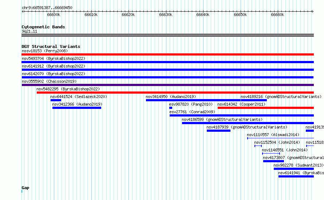Click the ruler's right end arrow
The width and height of the screenshot is (324, 200).
click(313, 11)
